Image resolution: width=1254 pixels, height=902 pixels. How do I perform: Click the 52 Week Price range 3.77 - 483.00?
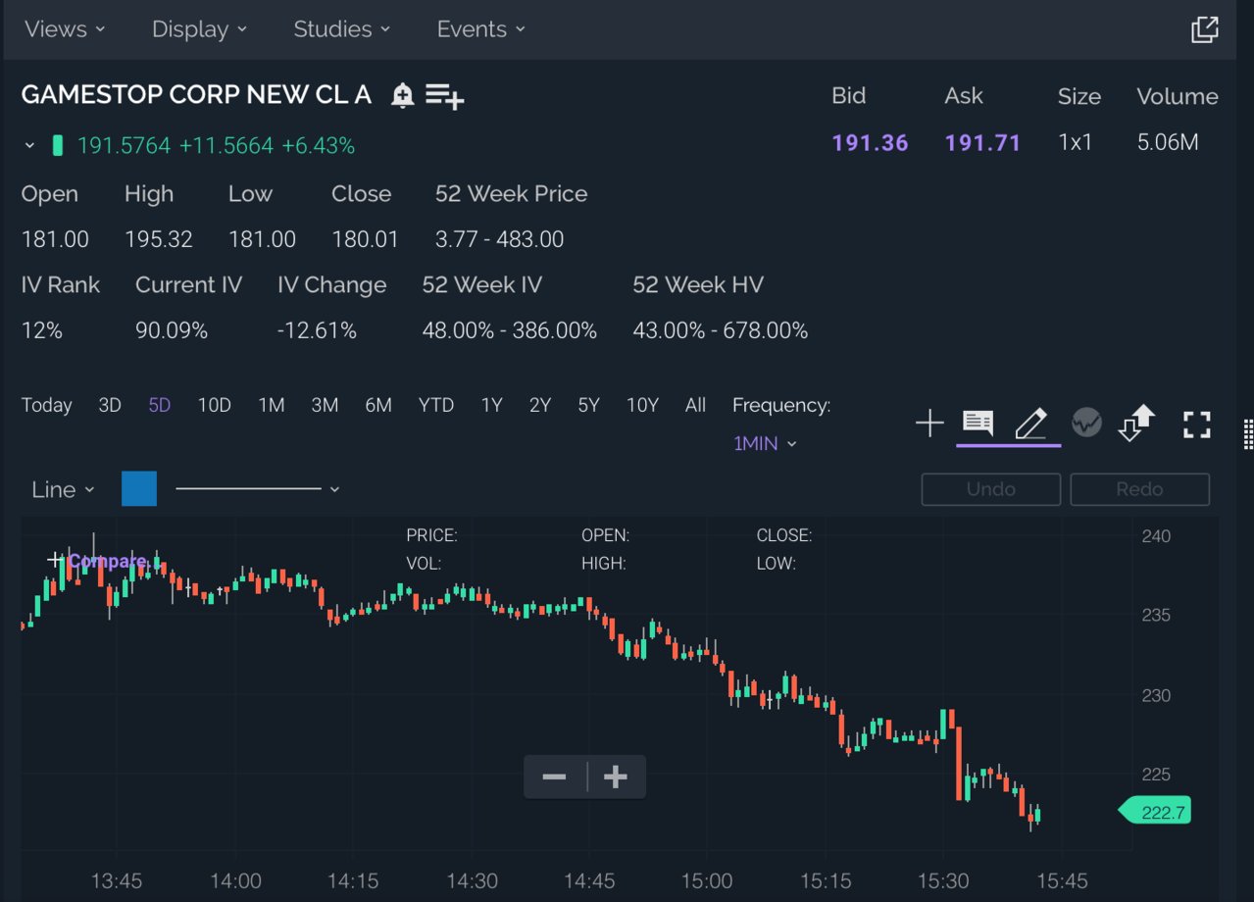tap(500, 239)
